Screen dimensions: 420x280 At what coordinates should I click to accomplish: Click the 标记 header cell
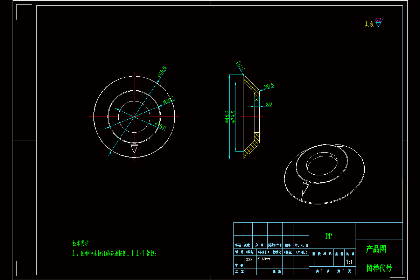(238, 245)
